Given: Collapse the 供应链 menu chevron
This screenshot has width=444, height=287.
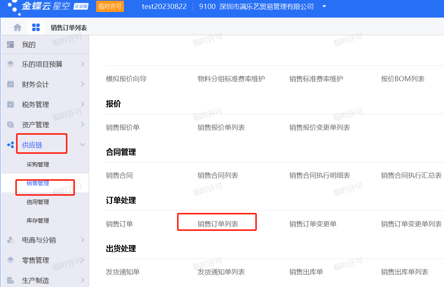Looking at the screenshot, I should click(x=83, y=145).
